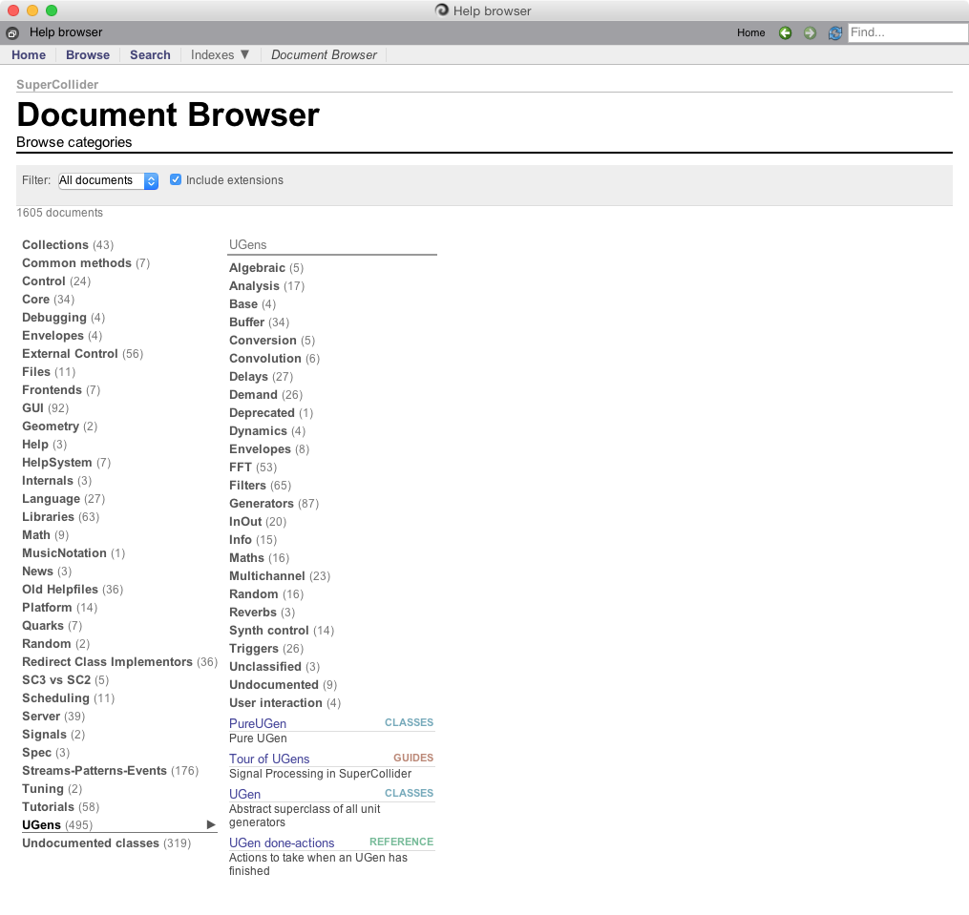The width and height of the screenshot is (969, 915).
Task: Click the Home button in the toolbar
Action: [x=750, y=32]
